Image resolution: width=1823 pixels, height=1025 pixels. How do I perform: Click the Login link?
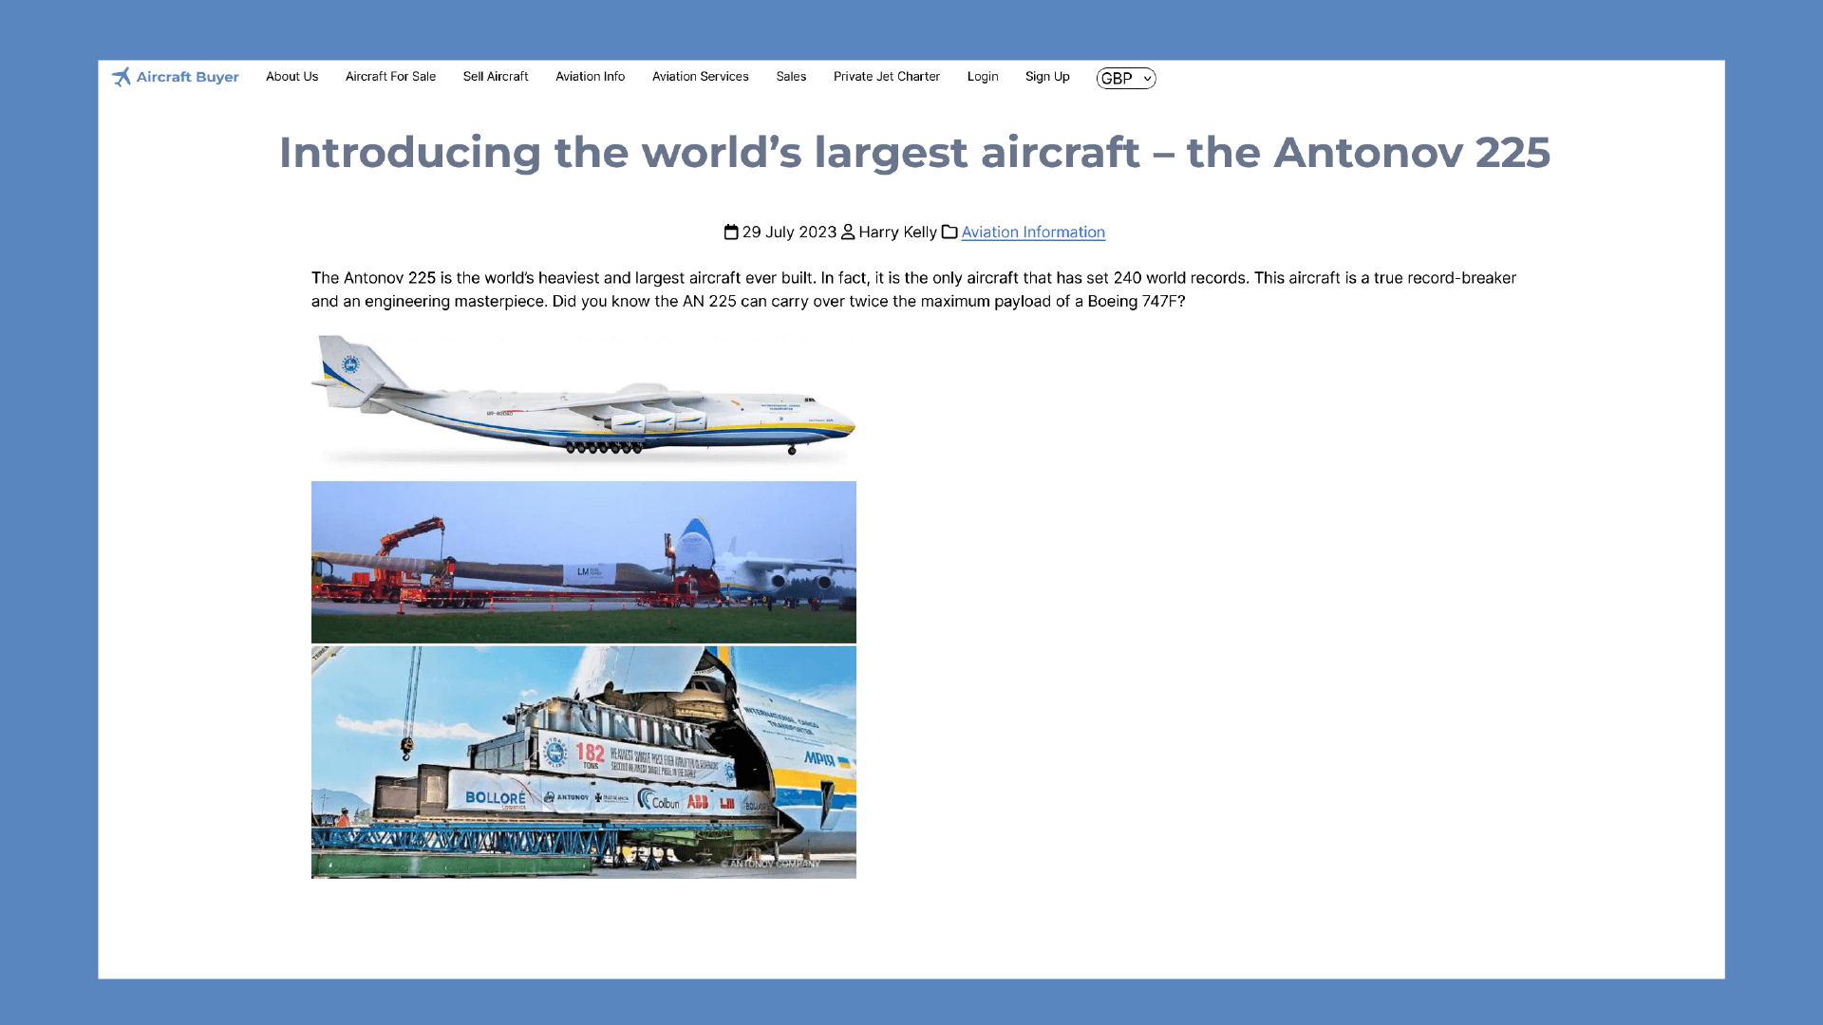pyautogui.click(x=983, y=77)
